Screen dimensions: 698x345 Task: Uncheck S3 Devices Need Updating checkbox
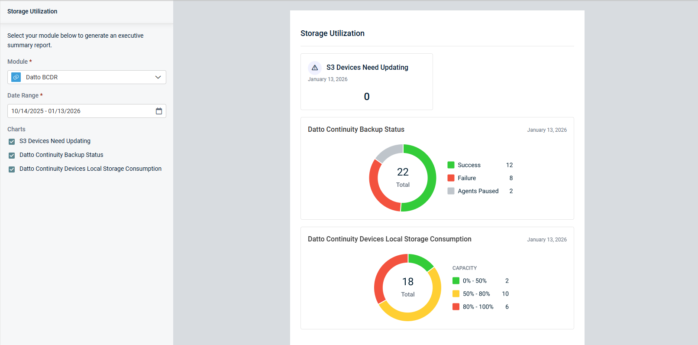[12, 142]
